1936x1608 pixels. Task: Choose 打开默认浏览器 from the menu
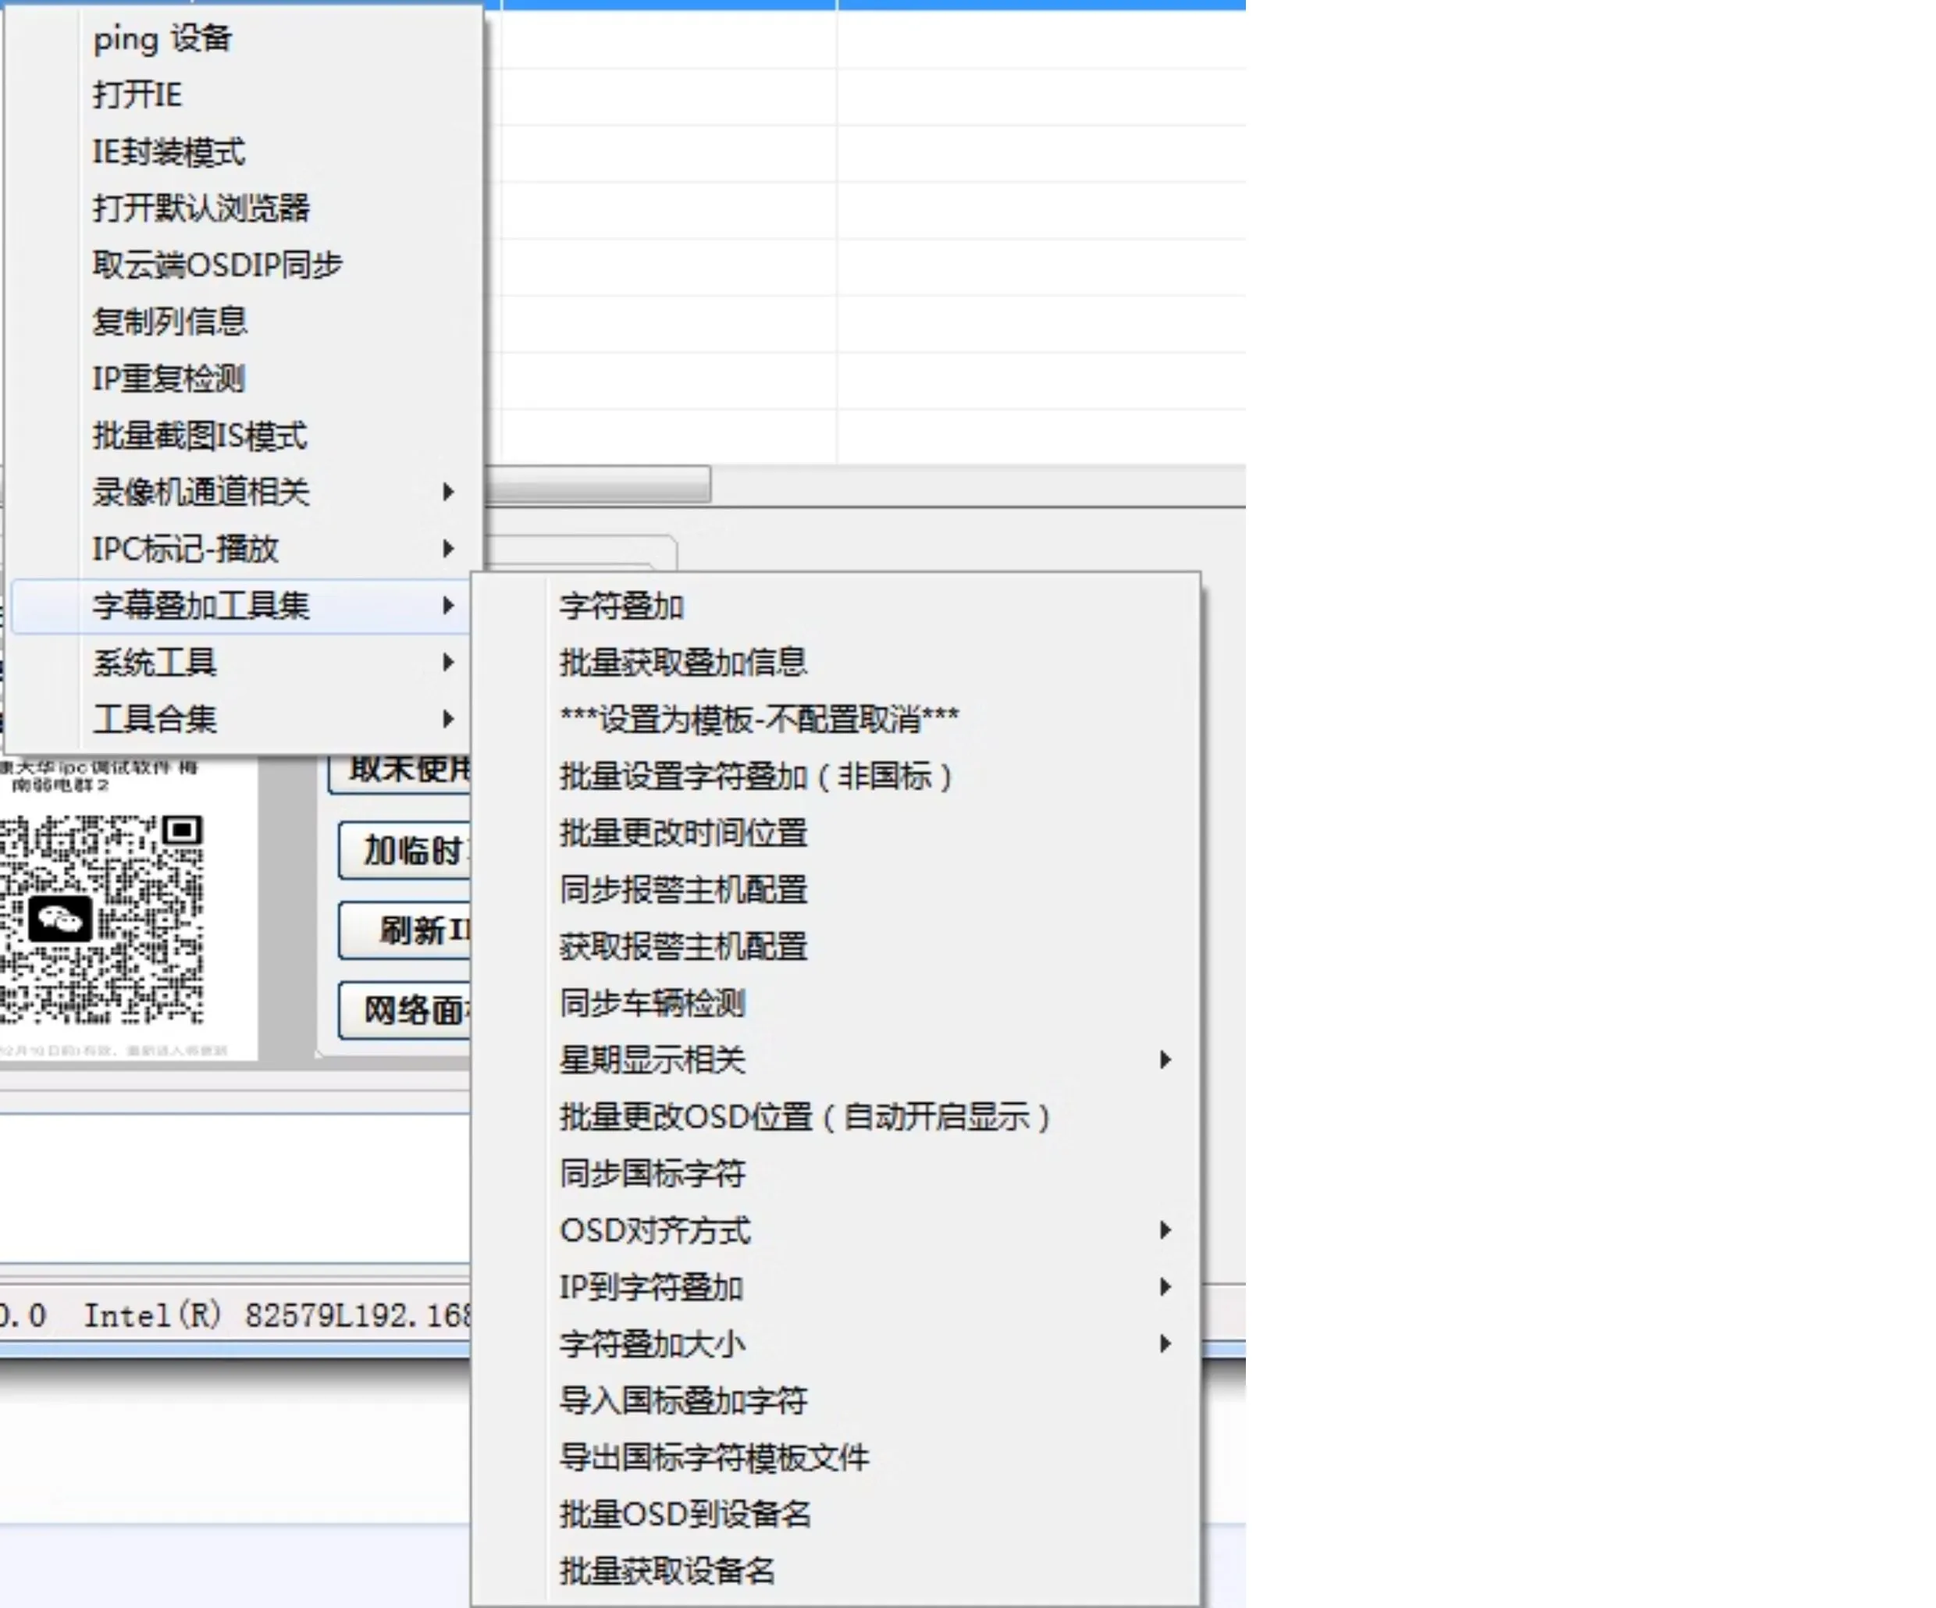tap(203, 209)
